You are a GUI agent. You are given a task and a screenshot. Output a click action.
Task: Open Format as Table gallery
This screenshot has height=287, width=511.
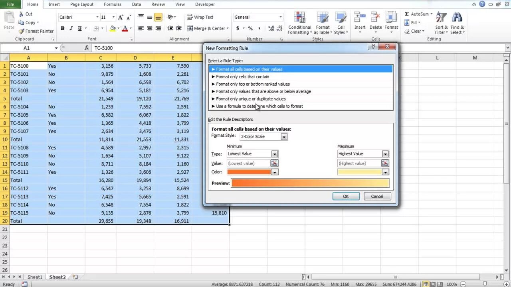pos(323,23)
